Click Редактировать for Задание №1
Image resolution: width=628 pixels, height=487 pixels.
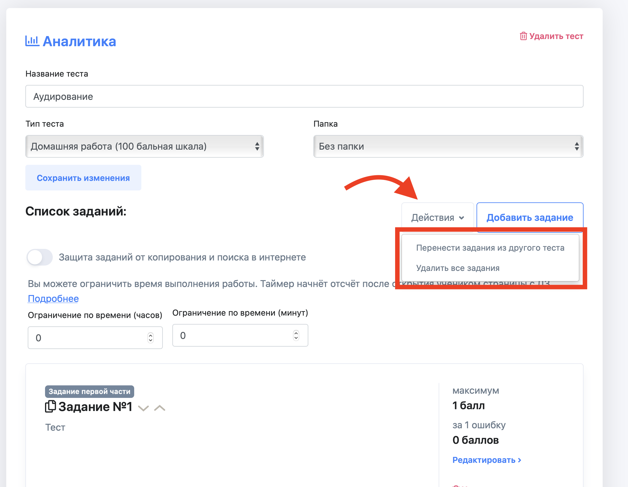[x=487, y=460]
